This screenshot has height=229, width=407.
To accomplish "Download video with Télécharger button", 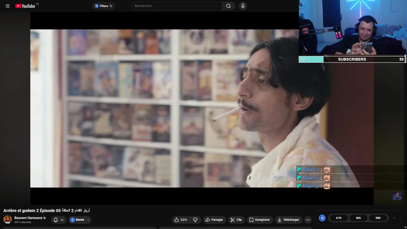I will click(x=288, y=220).
